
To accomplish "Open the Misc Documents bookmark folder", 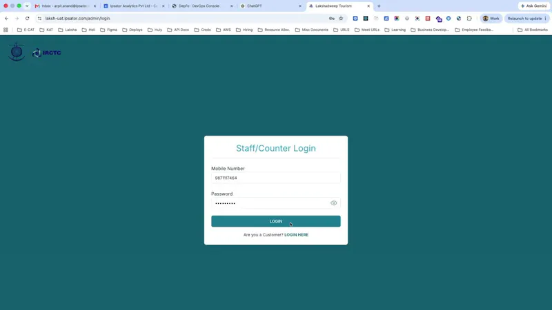I will coord(312,30).
